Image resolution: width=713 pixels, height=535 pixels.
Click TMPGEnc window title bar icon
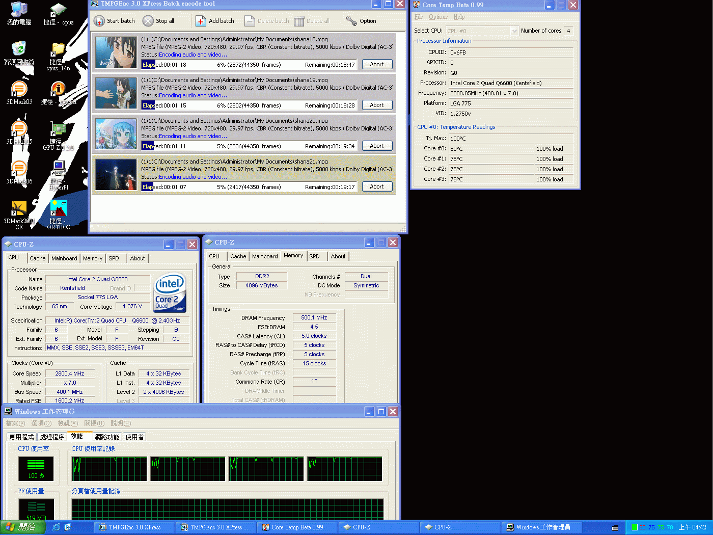95,4
